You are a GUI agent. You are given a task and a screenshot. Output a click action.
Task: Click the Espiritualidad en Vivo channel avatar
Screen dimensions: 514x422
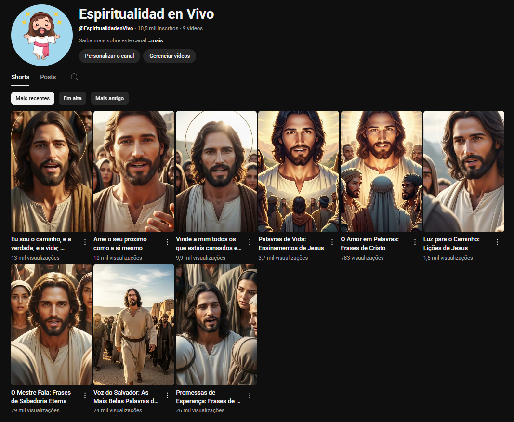pos(42,35)
